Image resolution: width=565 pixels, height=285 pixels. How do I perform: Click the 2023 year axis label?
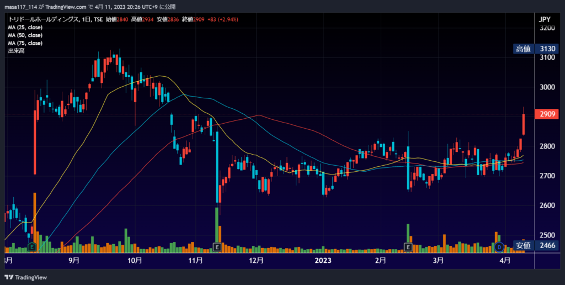[x=323, y=260]
